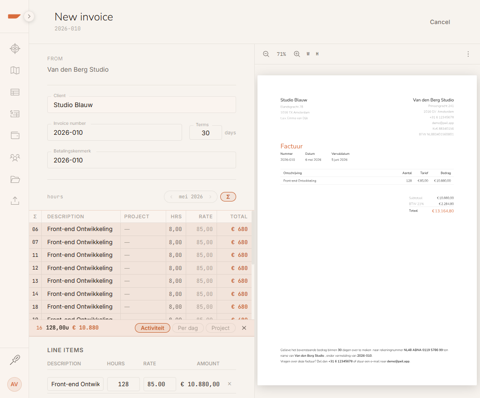The height and width of the screenshot is (398, 480).
Task: Click the 128,00u selected hours value
Action: pyautogui.click(x=57, y=328)
